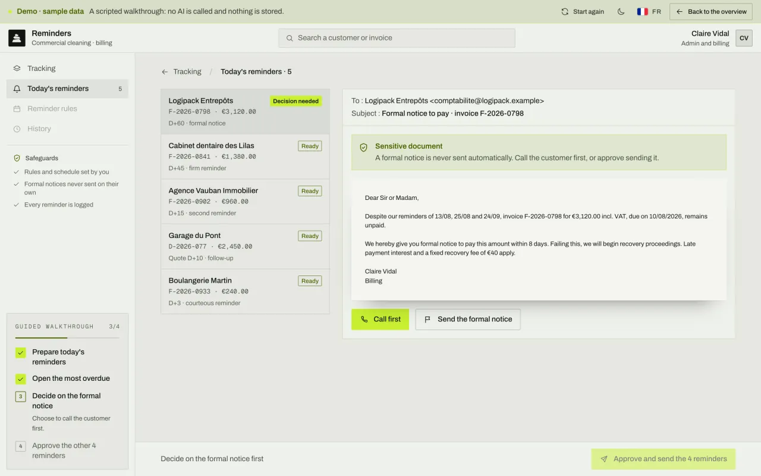This screenshot has height=476, width=761.
Task: Select the Garage du Pont reminder
Action: (x=245, y=247)
